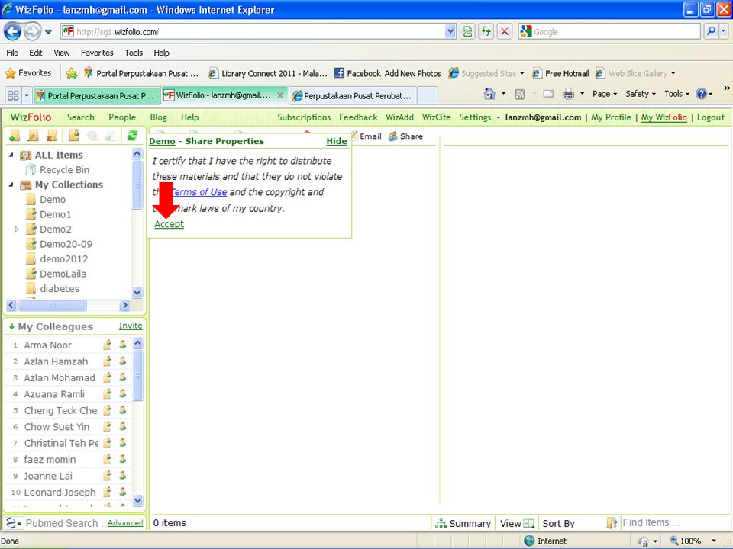This screenshot has height=549, width=733.
Task: Click the collections horizontal scroll right arrow
Action: 124,305
